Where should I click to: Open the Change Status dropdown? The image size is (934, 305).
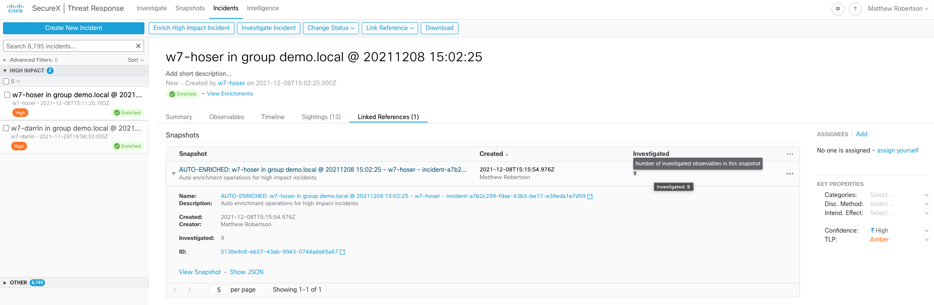[331, 28]
